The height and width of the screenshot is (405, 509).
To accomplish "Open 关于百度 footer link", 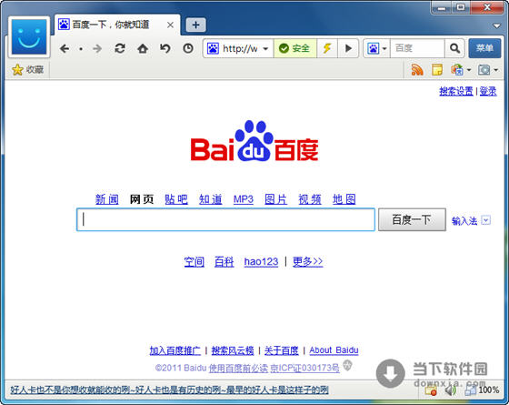I will 282,350.
